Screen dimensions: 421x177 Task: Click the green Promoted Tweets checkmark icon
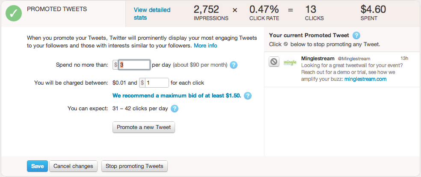[x=14, y=13]
